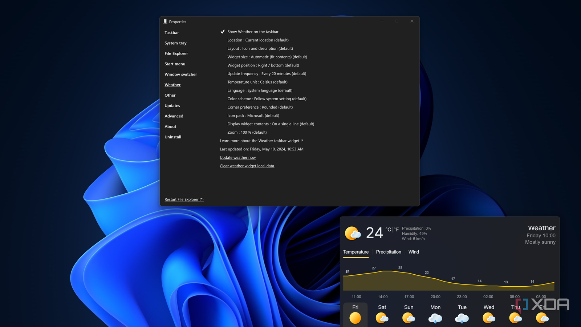Click Clear weather widget local data
The image size is (581, 327).
tap(247, 166)
